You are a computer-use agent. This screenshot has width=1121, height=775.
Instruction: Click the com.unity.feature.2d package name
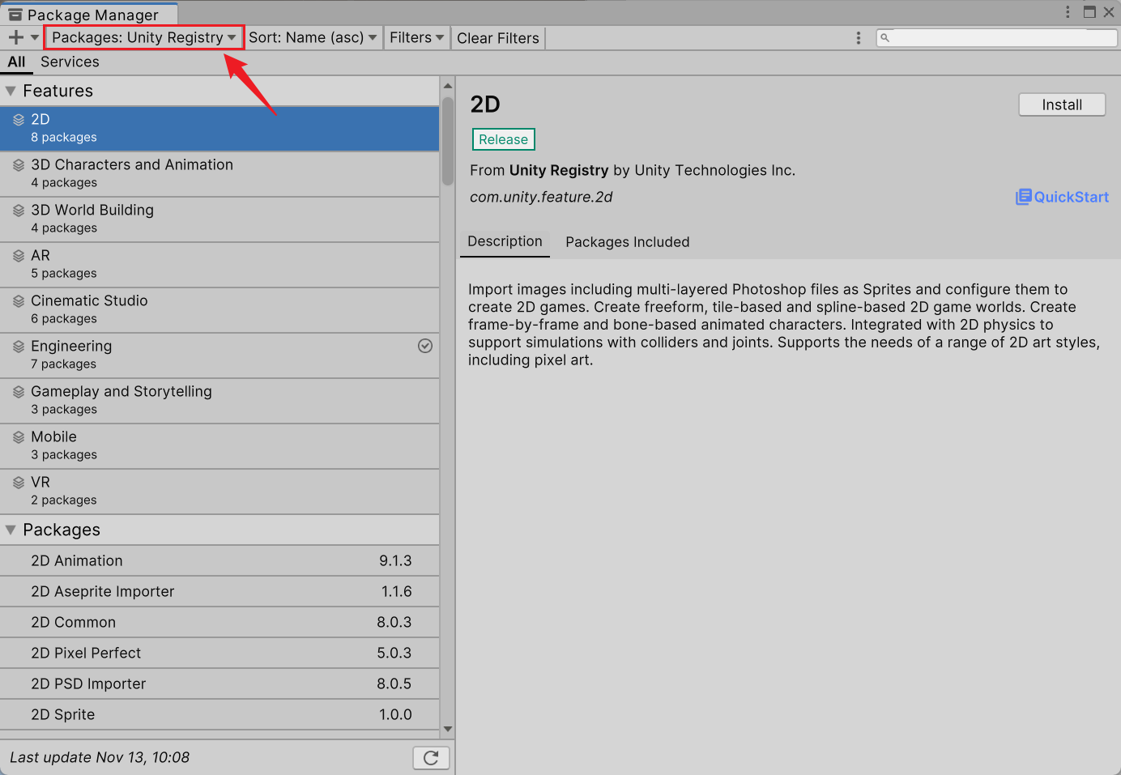[541, 197]
